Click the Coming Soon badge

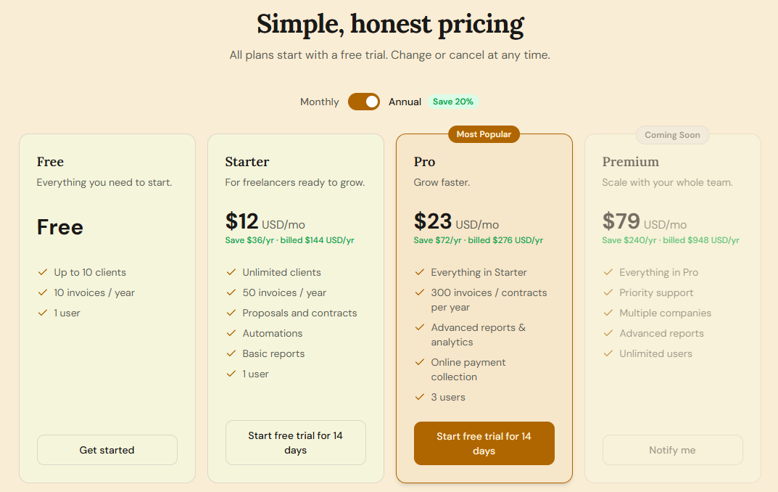click(x=672, y=135)
